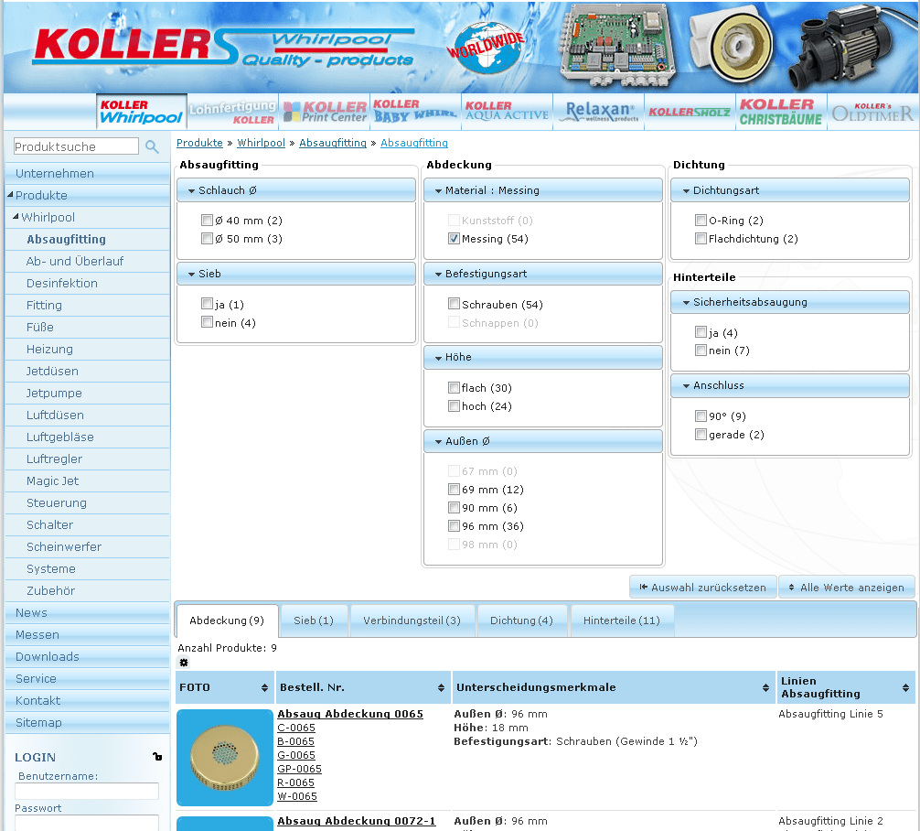Open the Koller Print Center logo

tap(325, 112)
